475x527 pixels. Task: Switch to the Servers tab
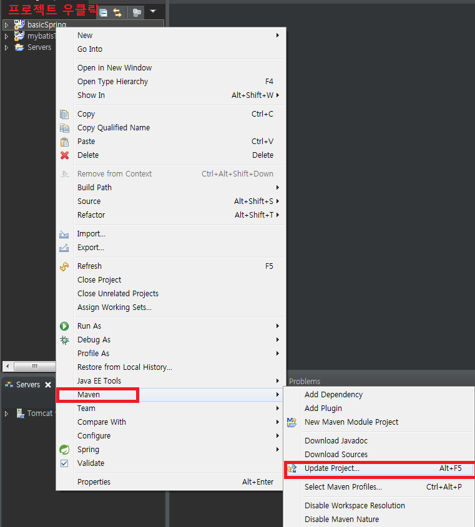(x=28, y=385)
